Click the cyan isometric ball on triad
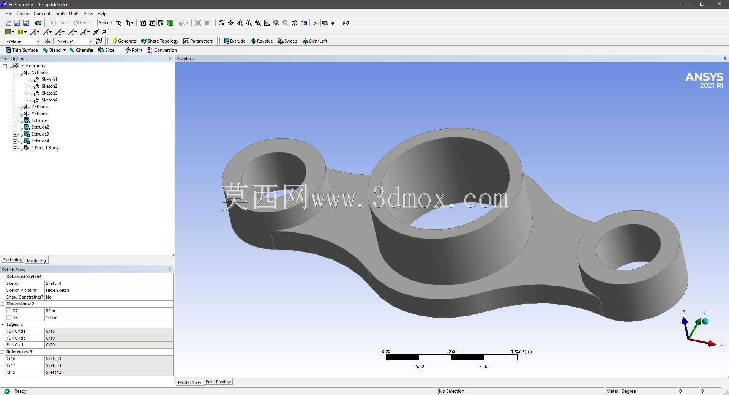The width and height of the screenshot is (729, 395). pos(705,322)
